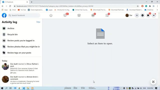Open the Notifications bell icon
The height and width of the screenshot is (90, 160).
click(148, 15)
